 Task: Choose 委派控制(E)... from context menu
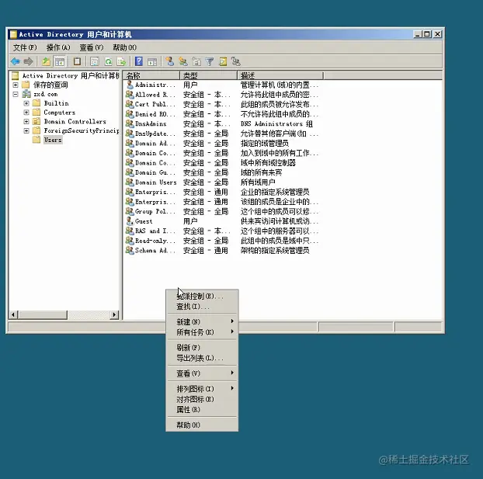[x=202, y=296]
